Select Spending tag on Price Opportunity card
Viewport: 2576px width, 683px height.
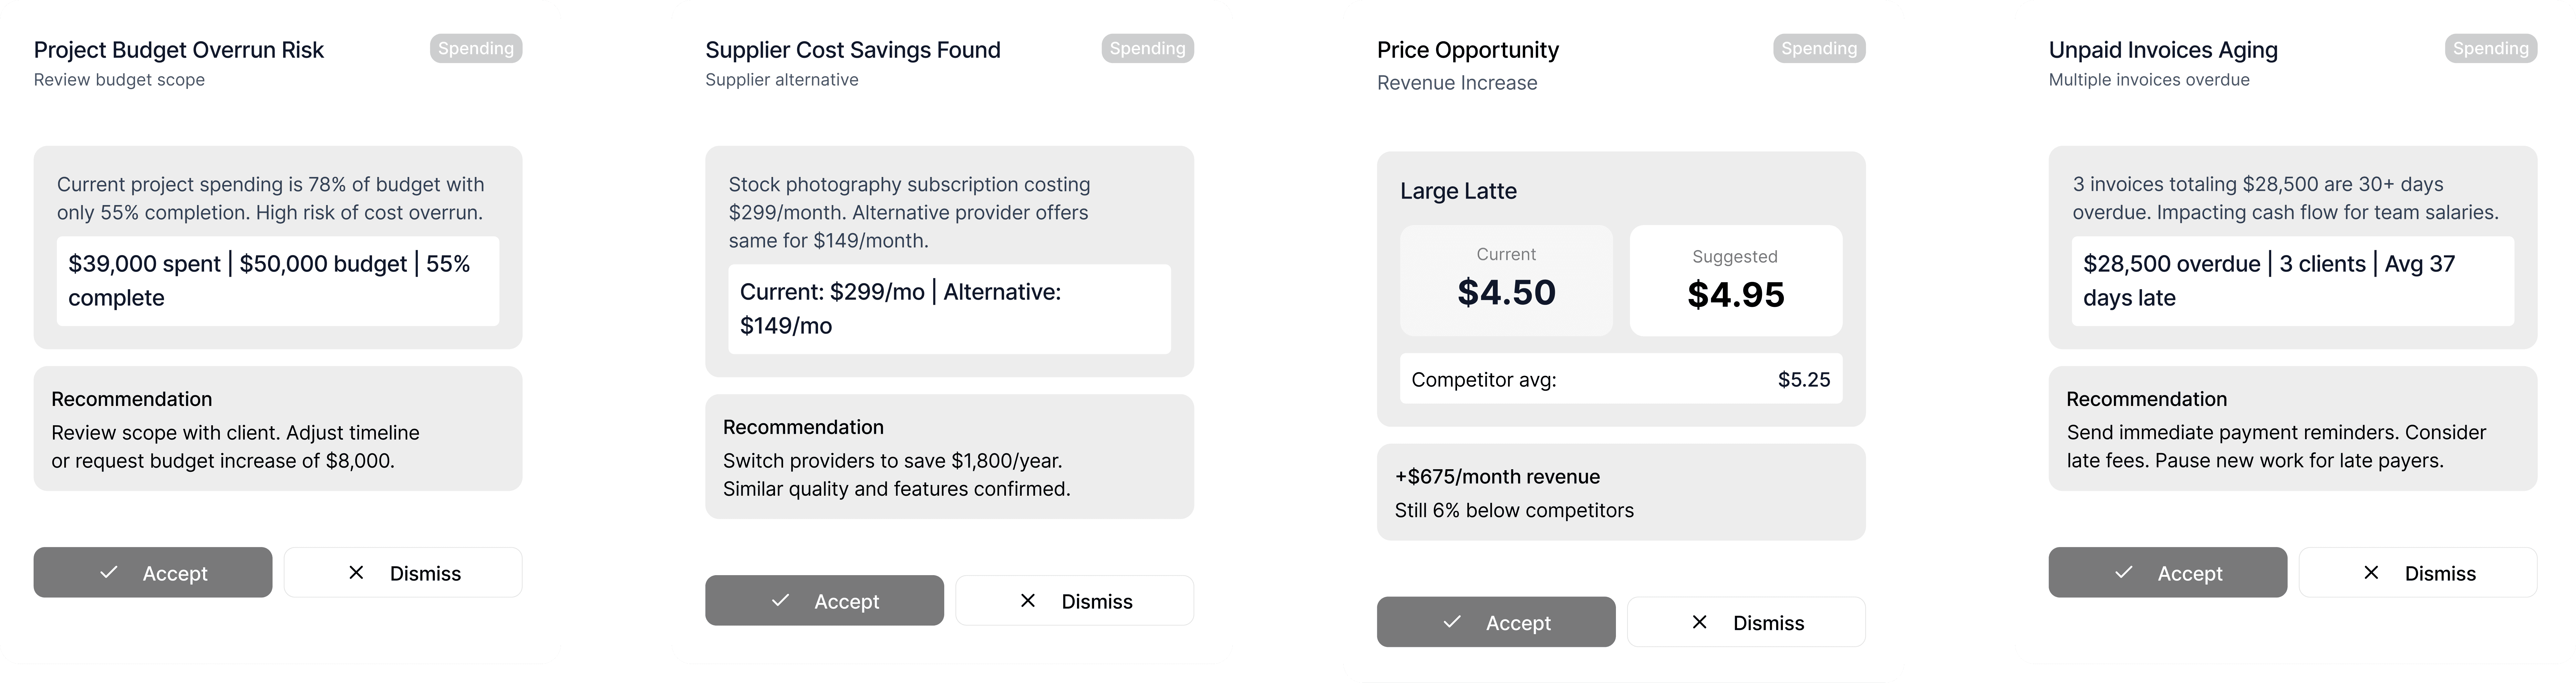click(1819, 48)
